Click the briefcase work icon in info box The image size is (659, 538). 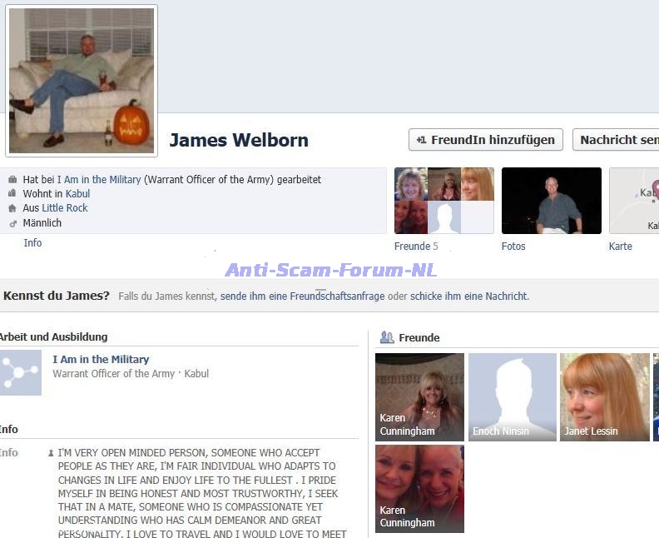coord(12,180)
